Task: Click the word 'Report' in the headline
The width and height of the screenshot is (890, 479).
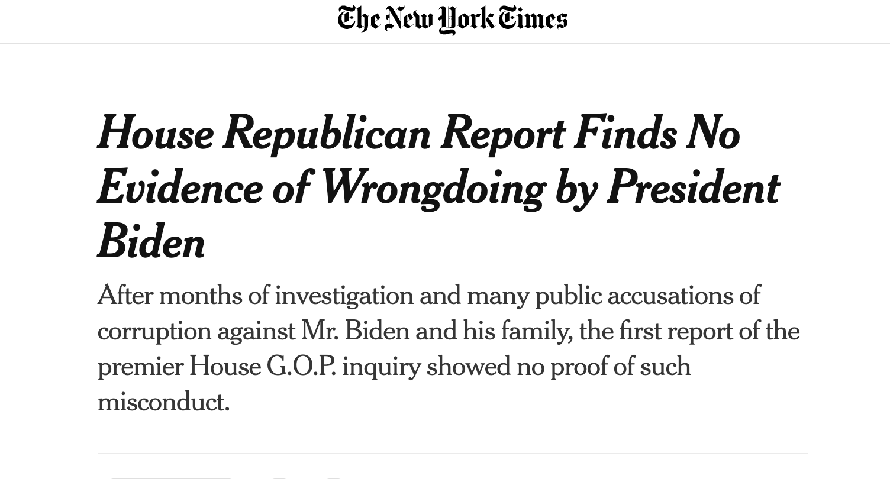Action: (502, 134)
